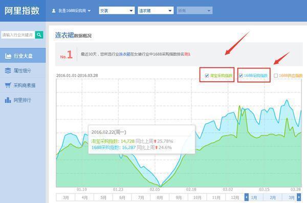
Task: Select 7月 on month timeline
Action: 141,197
